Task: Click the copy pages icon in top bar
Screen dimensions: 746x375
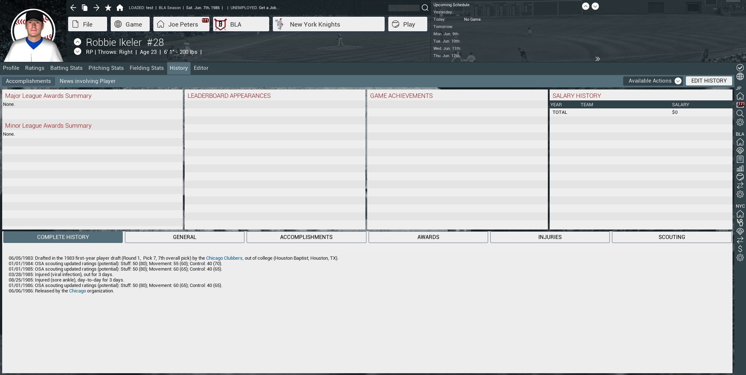Action: [85, 8]
